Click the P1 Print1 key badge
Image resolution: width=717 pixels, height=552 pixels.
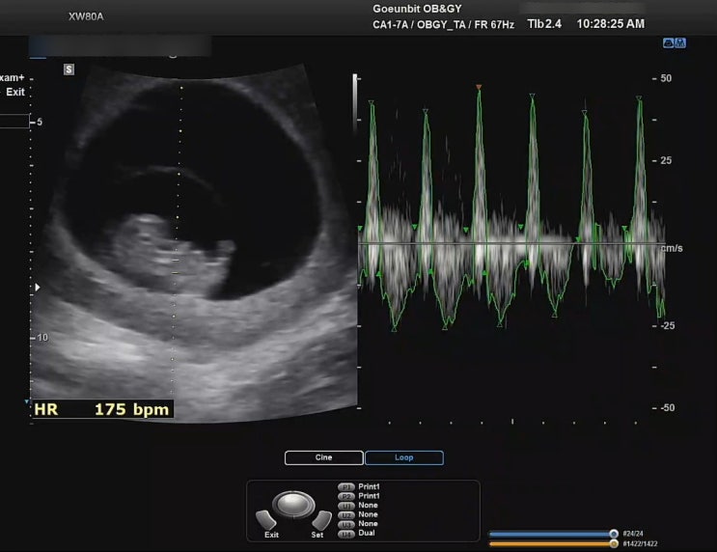tap(346, 486)
